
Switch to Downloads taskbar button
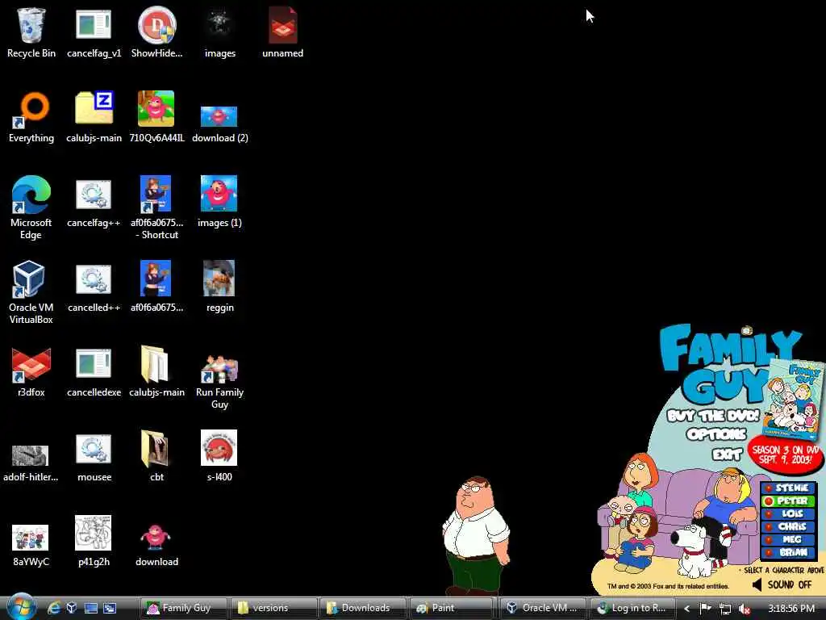point(364,608)
